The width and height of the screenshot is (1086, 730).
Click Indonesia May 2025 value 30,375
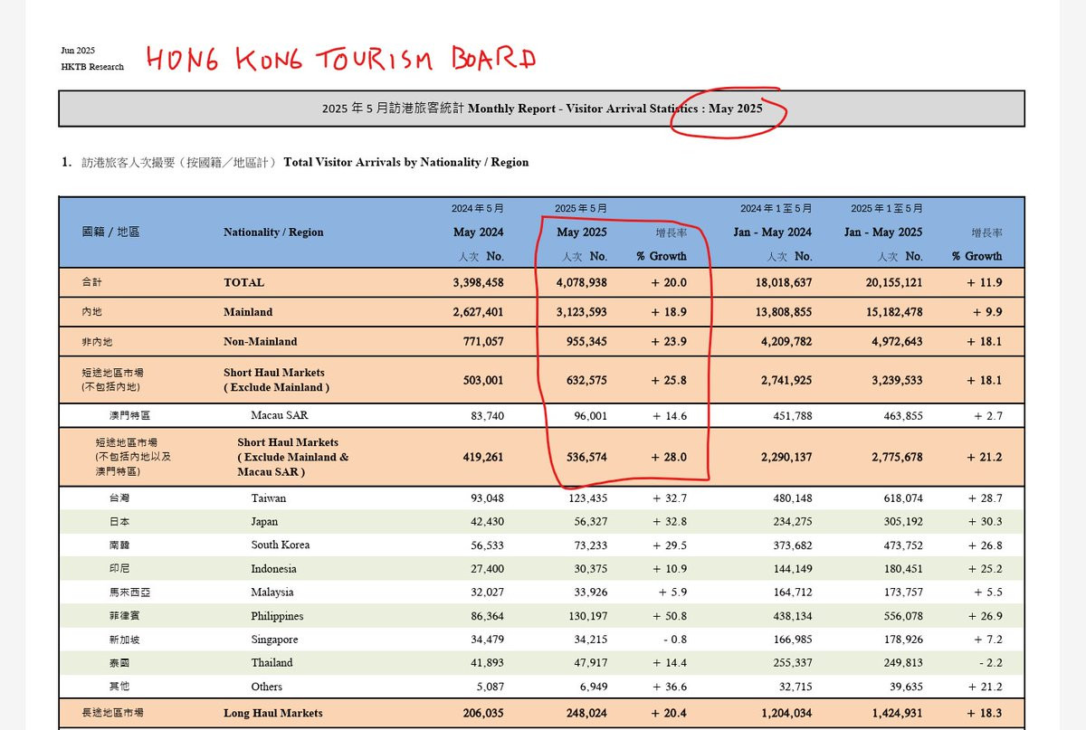coord(591,569)
